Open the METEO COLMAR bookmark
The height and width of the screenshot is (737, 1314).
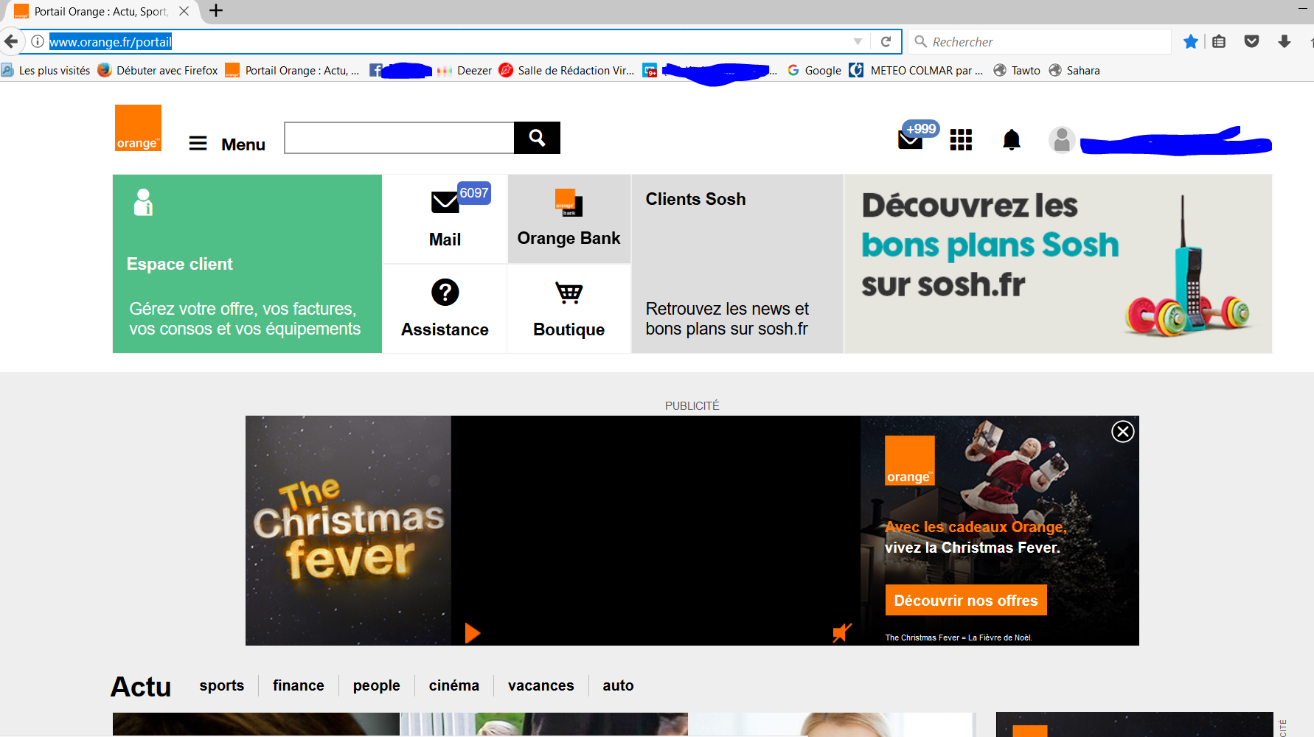tap(916, 70)
